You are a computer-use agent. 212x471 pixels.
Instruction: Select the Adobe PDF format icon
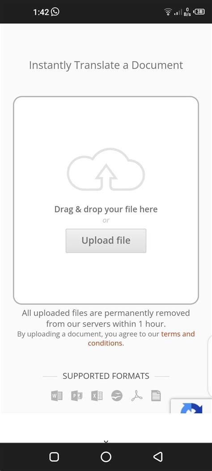pos(136,396)
